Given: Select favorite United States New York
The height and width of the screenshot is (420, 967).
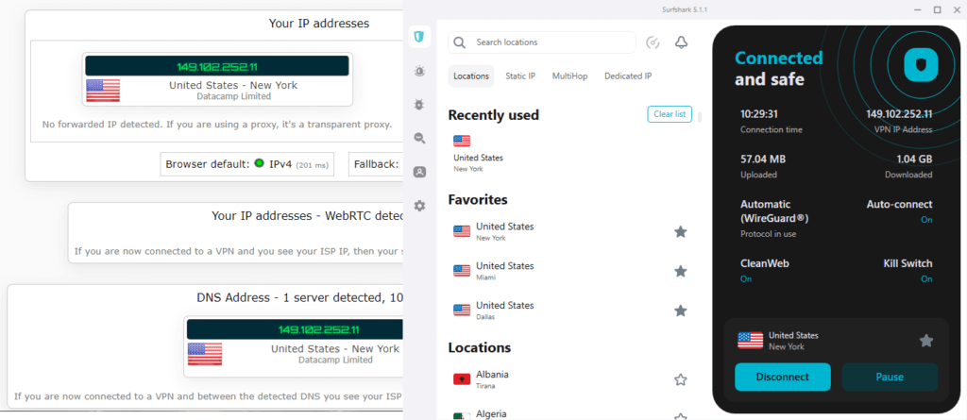Looking at the screenshot, I should pos(570,232).
